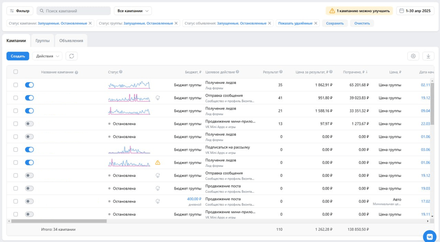Open date range picker 1–30 апр 2025
This screenshot has height=242, width=440.
click(x=415, y=11)
